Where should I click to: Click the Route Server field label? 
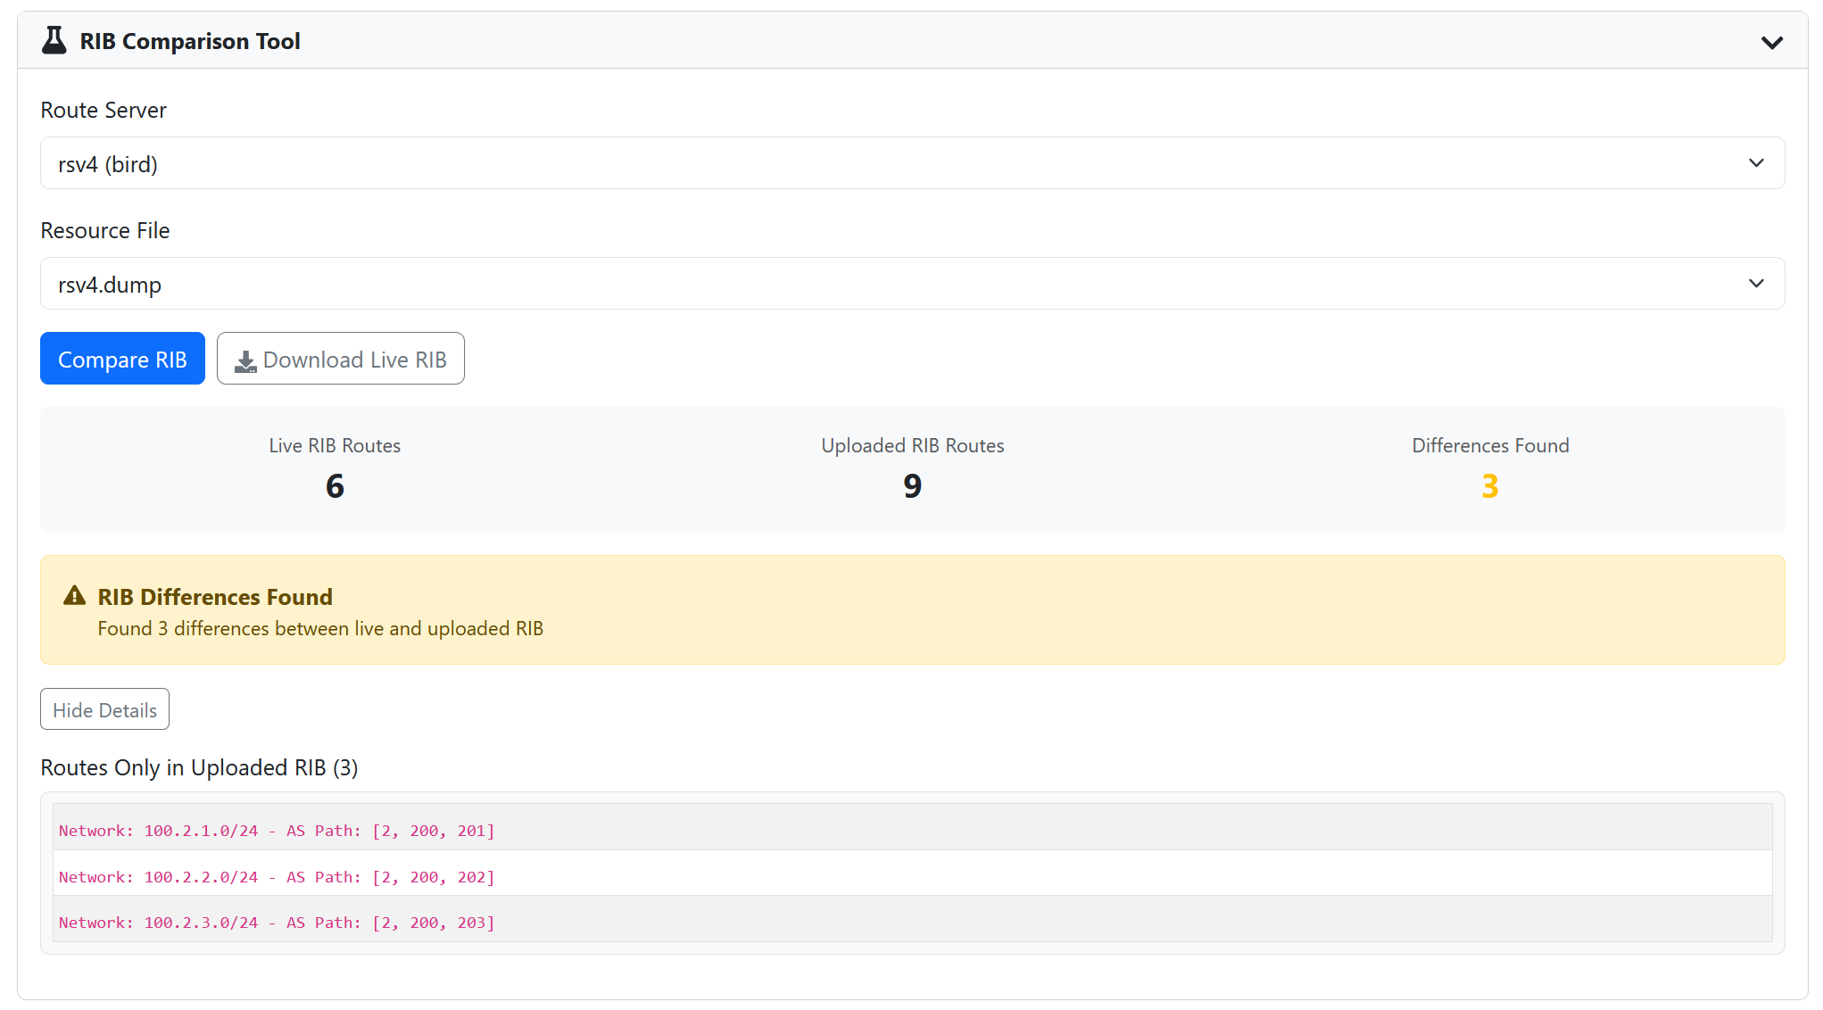[104, 110]
